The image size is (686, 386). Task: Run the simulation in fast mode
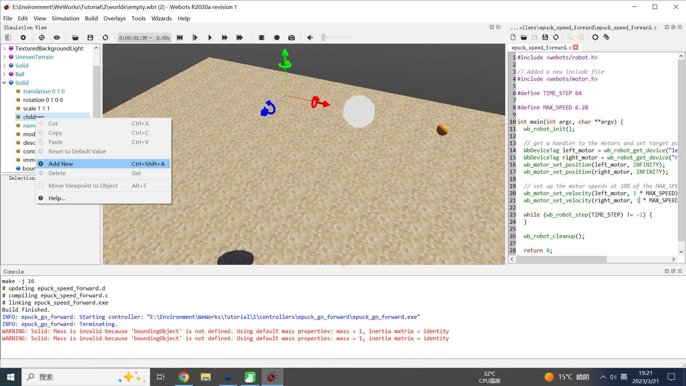click(x=225, y=38)
